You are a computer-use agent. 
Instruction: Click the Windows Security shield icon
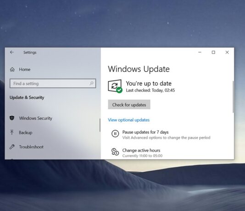point(12,118)
